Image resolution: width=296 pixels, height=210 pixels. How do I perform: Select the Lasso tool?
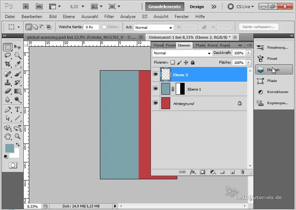tap(8, 55)
